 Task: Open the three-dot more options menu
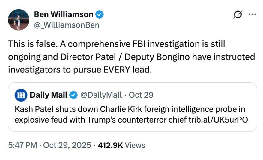point(252,15)
